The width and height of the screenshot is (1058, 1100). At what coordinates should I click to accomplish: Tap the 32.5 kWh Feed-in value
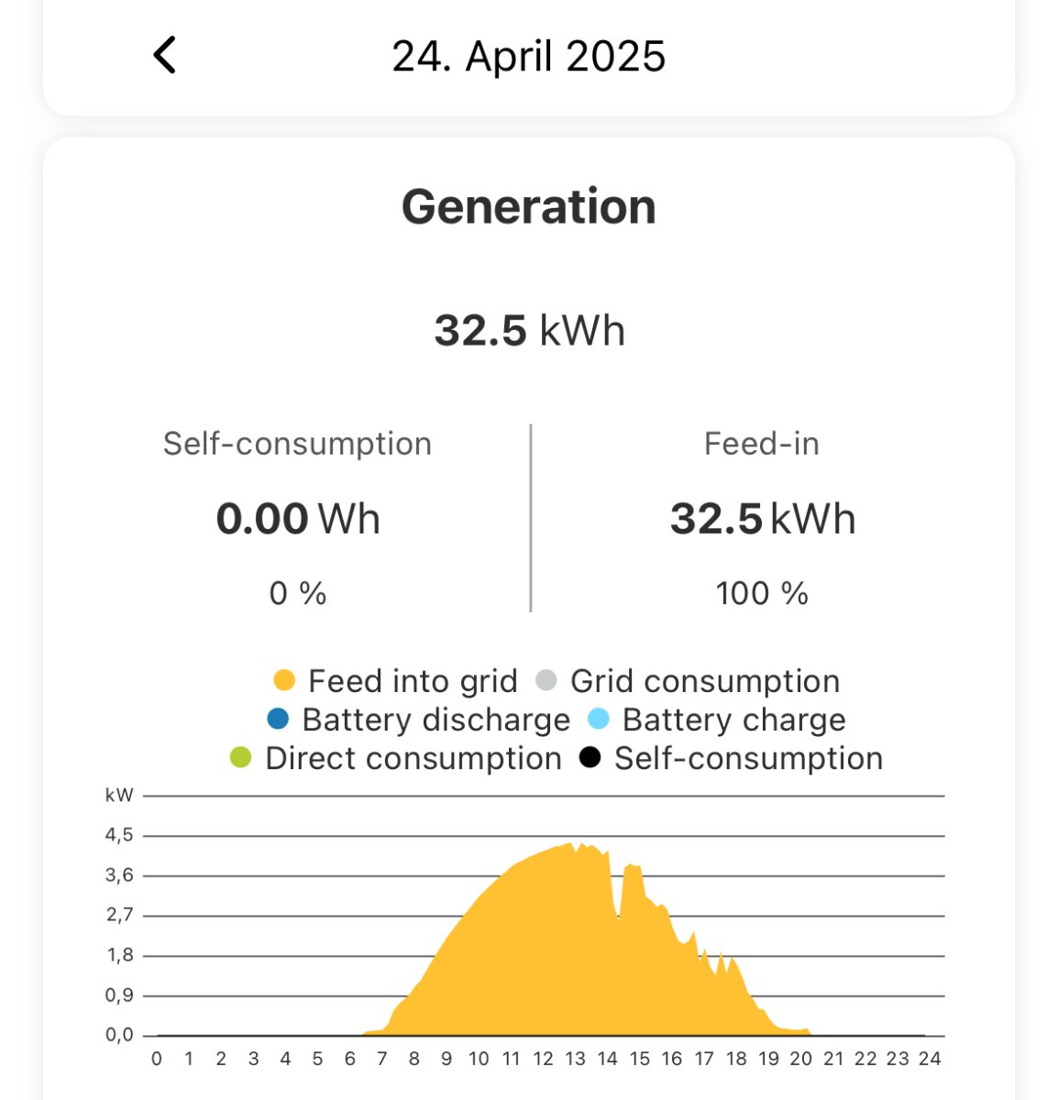coord(762,519)
